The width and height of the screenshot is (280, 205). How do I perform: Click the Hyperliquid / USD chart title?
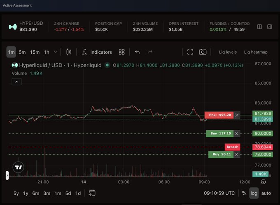pos(60,65)
